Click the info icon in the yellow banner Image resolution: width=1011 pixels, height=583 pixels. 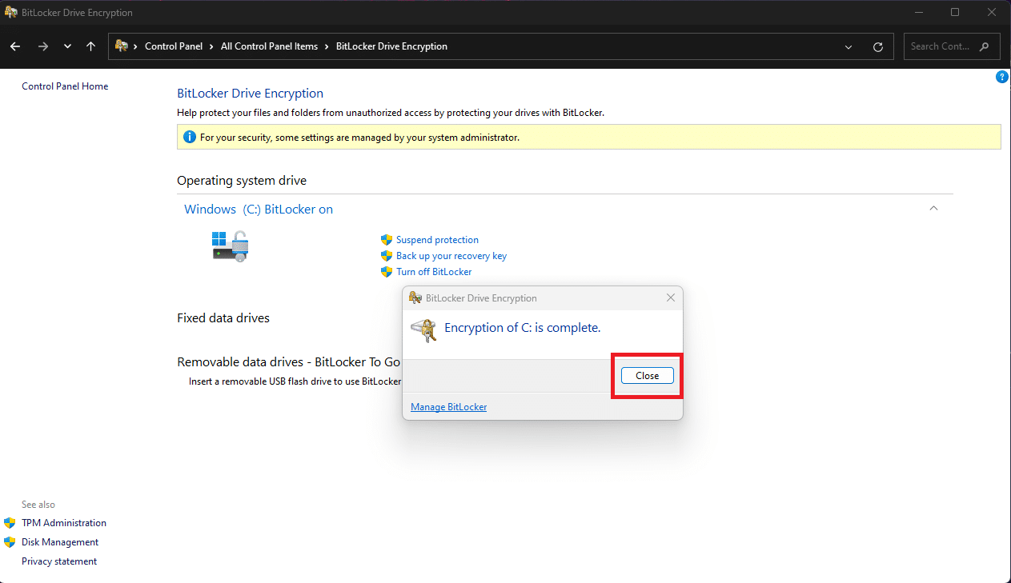coord(190,138)
